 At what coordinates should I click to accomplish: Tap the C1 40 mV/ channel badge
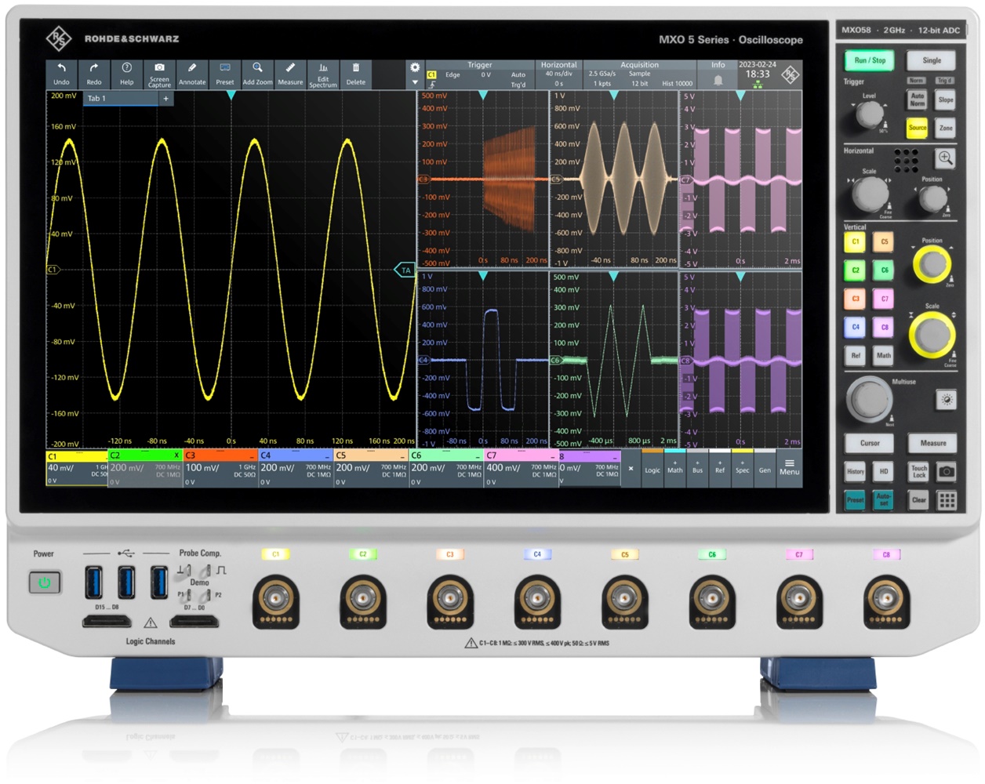(77, 468)
